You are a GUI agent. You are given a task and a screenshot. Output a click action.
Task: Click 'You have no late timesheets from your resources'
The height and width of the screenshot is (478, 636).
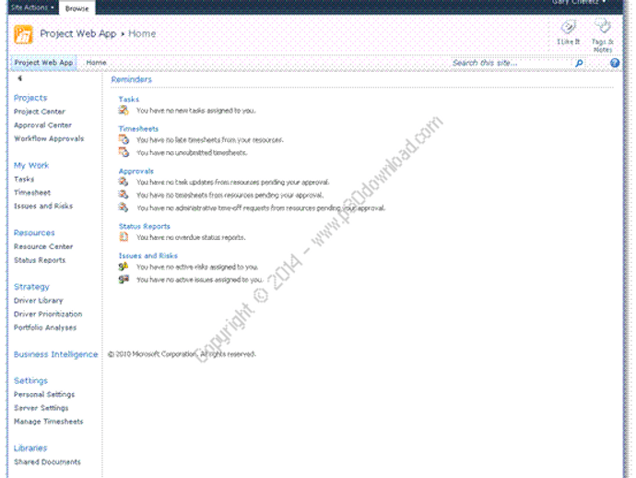pos(210,139)
